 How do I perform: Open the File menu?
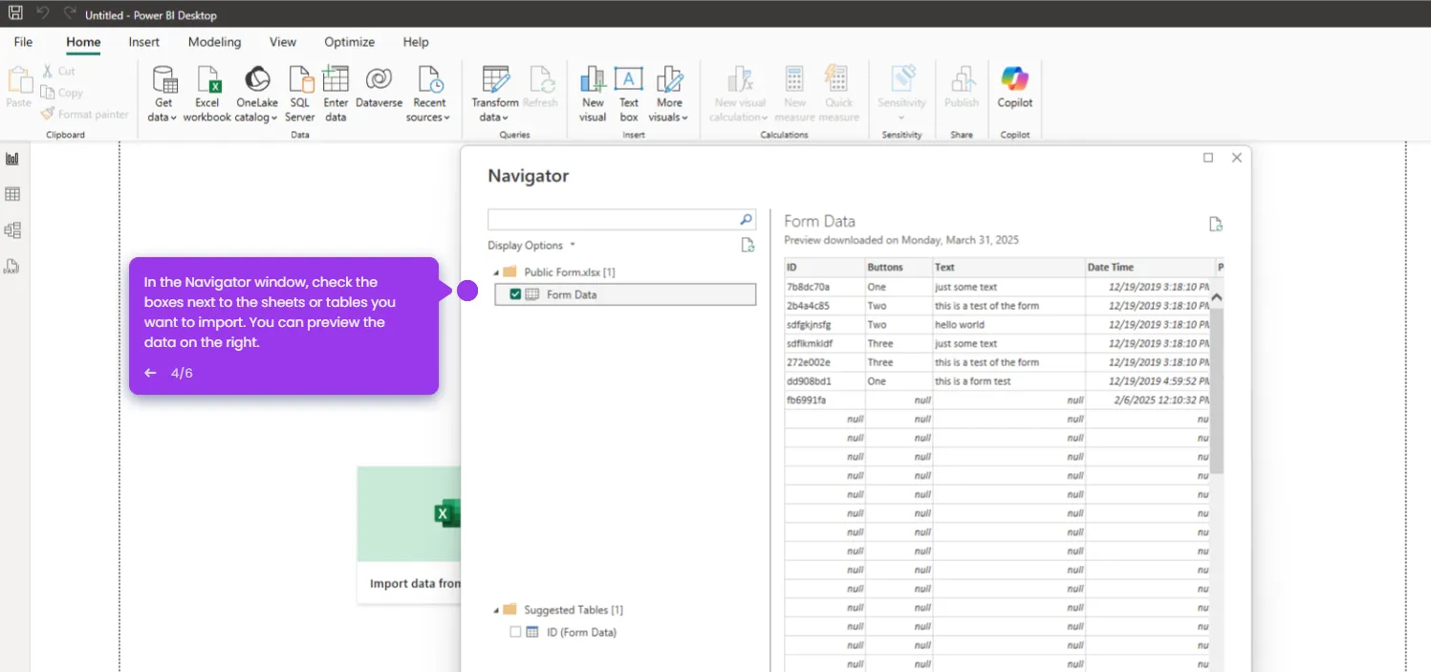click(23, 42)
